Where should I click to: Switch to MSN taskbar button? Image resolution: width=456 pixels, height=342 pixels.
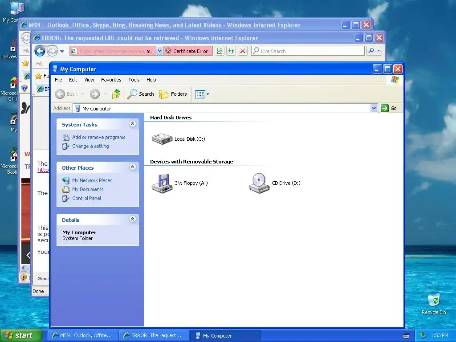tap(82, 336)
